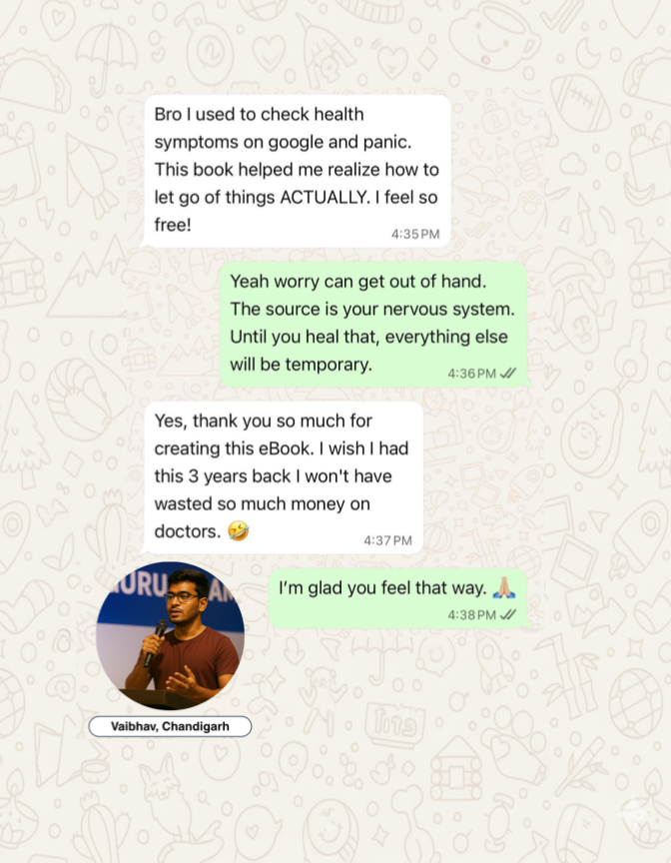Image resolution: width=671 pixels, height=863 pixels.
Task: Click the circular profile photo of the speaker
Action: pos(170,635)
